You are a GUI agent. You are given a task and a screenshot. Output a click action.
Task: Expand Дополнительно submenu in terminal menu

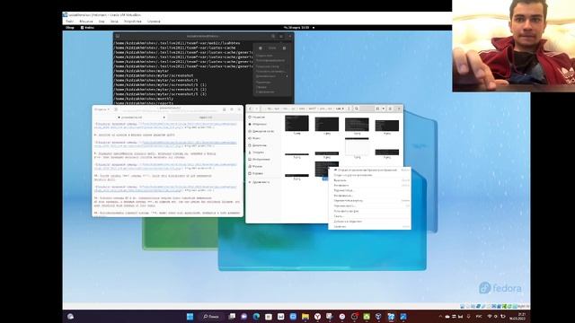click(x=271, y=76)
